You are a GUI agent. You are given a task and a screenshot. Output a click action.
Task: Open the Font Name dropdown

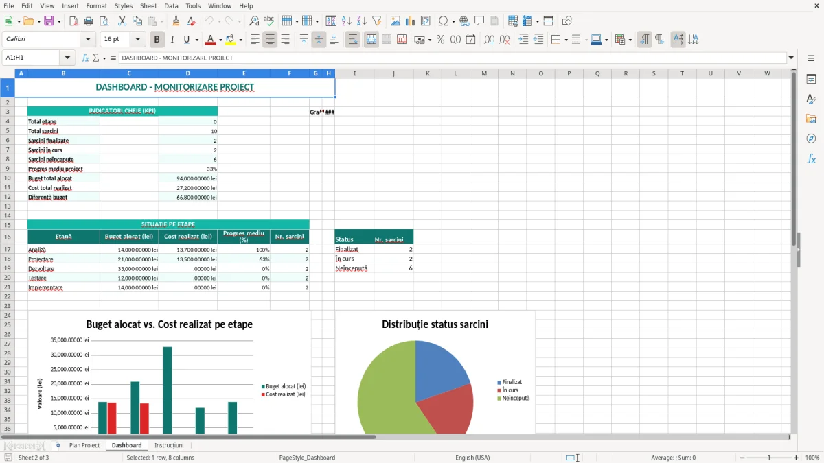(x=87, y=40)
